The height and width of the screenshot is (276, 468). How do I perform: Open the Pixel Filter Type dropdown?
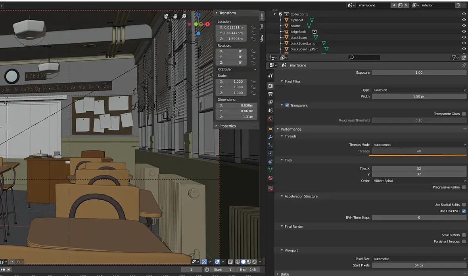(419, 90)
